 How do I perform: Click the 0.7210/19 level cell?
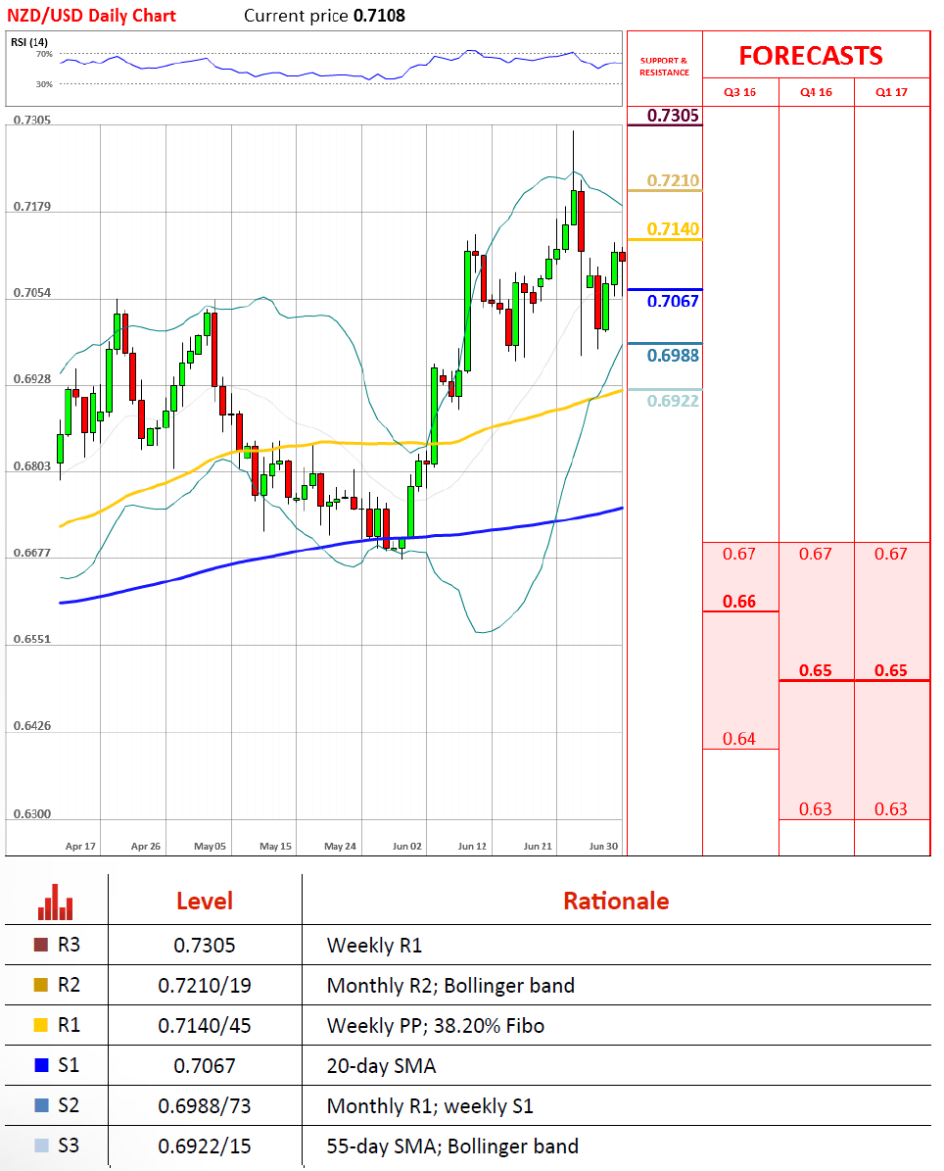click(205, 986)
